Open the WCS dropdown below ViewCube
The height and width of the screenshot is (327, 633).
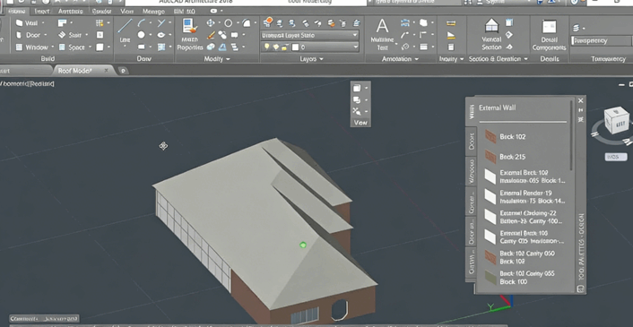pos(616,157)
